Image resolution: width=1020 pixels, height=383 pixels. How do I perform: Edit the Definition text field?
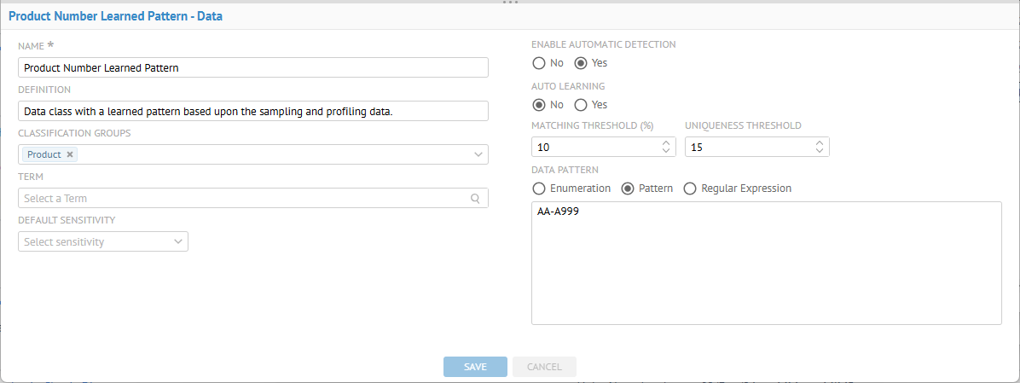[x=252, y=111]
